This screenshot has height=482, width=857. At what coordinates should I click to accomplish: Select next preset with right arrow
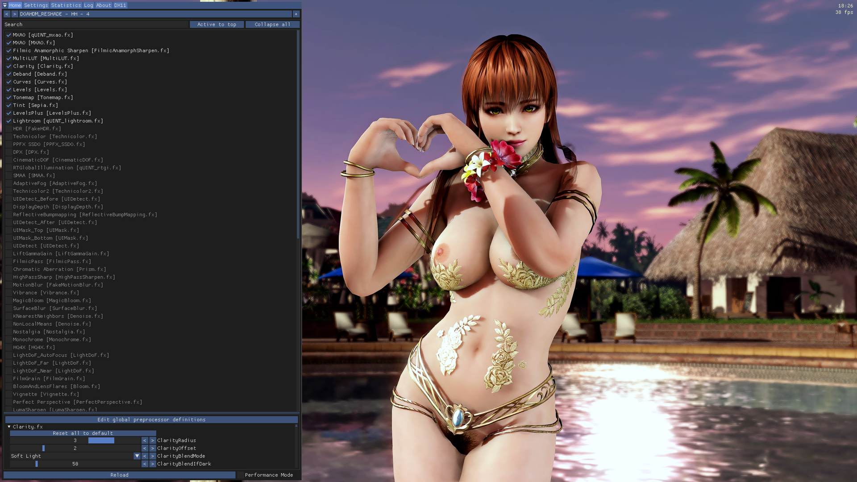(x=14, y=14)
